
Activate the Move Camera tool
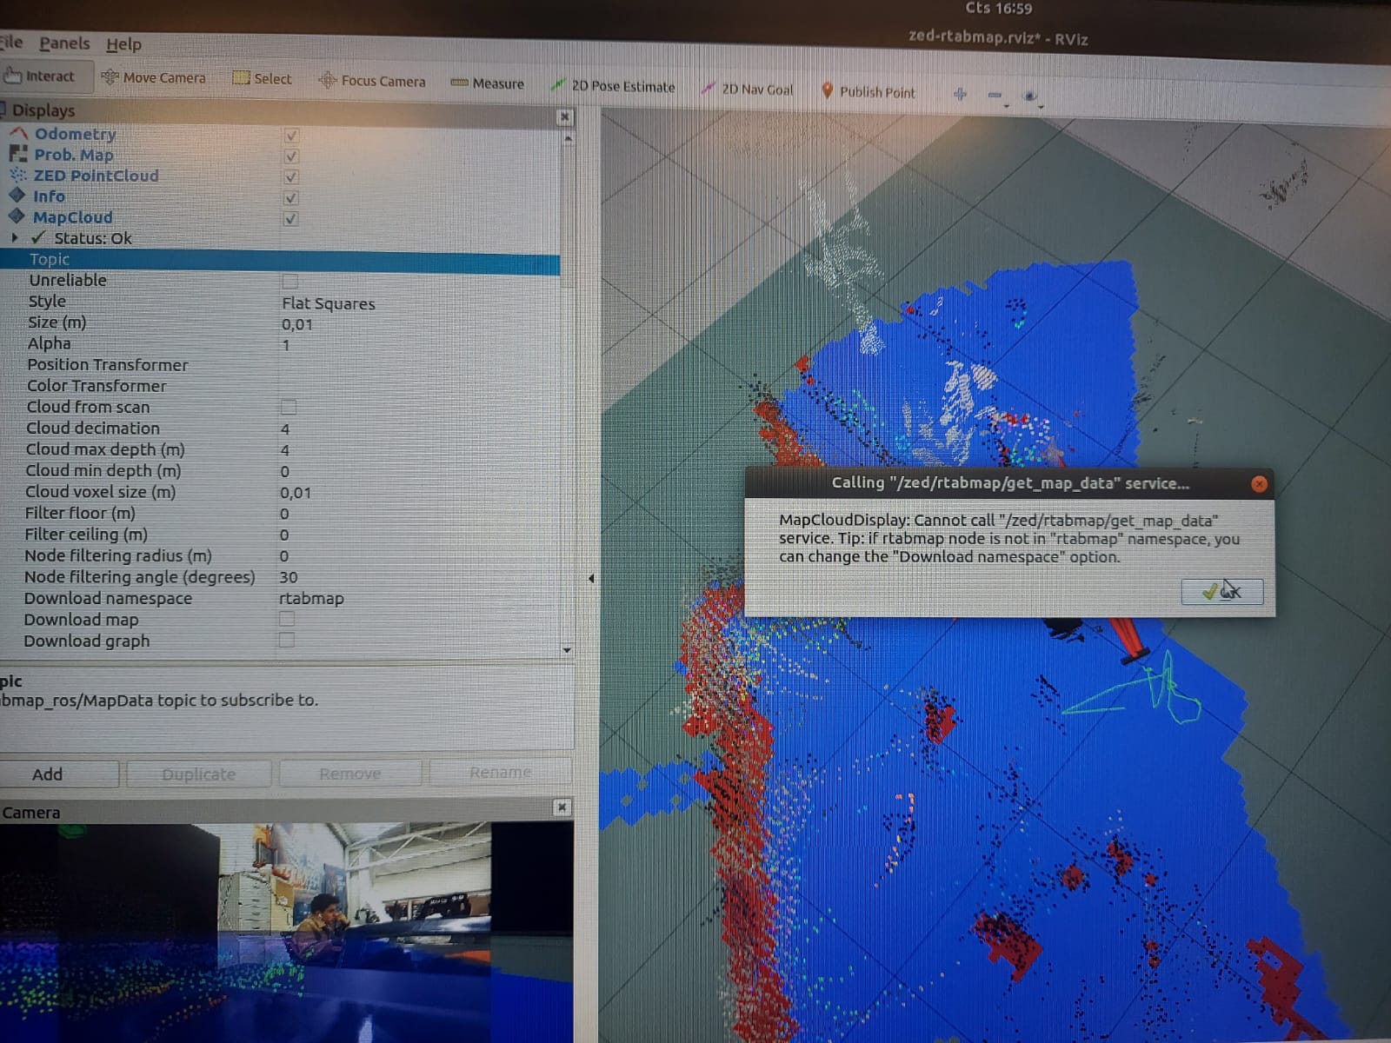click(x=154, y=78)
